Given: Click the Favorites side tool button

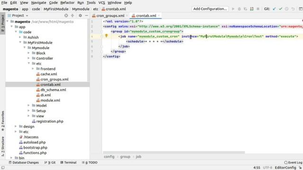Looking at the screenshot, I should 3,121.
